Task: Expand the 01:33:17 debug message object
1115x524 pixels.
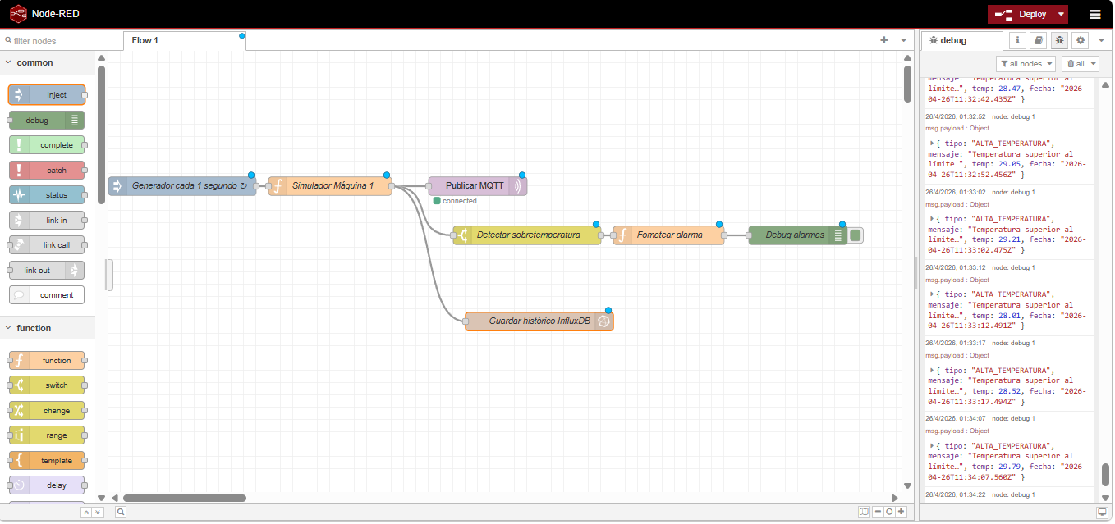Action: pos(932,370)
